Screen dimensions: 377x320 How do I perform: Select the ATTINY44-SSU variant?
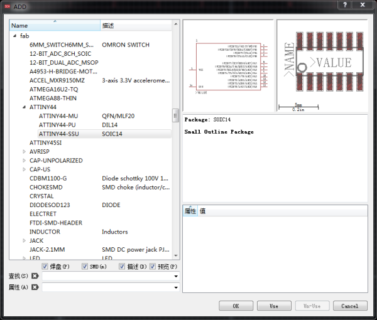[59, 134]
